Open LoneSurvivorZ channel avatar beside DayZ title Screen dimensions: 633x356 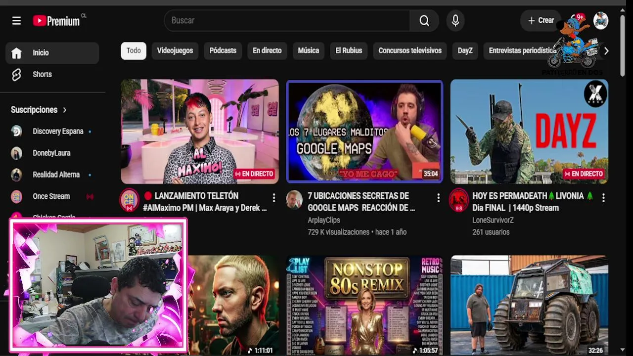pos(458,200)
